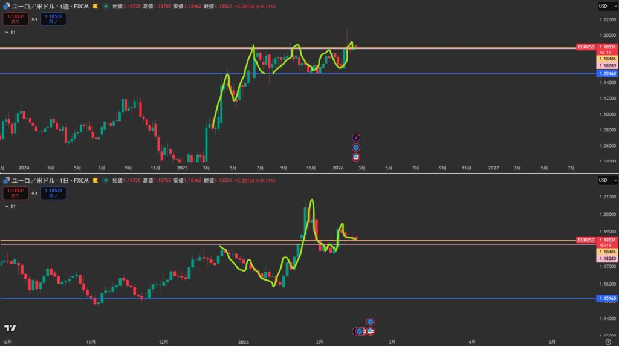Click the blue buy button on daily chart
619x346 pixels.
[x=54, y=193]
